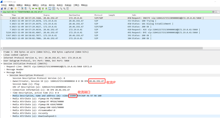The image size is (220, 118).
Task: Open a capture file via the folder icon
Action: point(16,8)
